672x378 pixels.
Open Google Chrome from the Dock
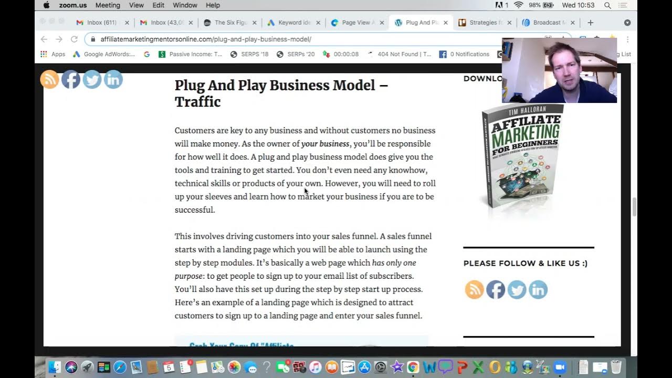point(413,367)
